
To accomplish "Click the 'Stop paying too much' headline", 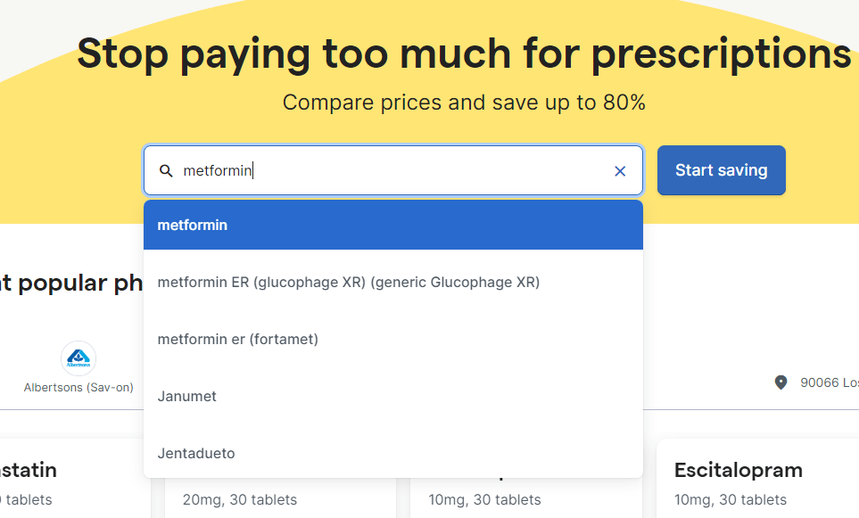I will 464,53.
